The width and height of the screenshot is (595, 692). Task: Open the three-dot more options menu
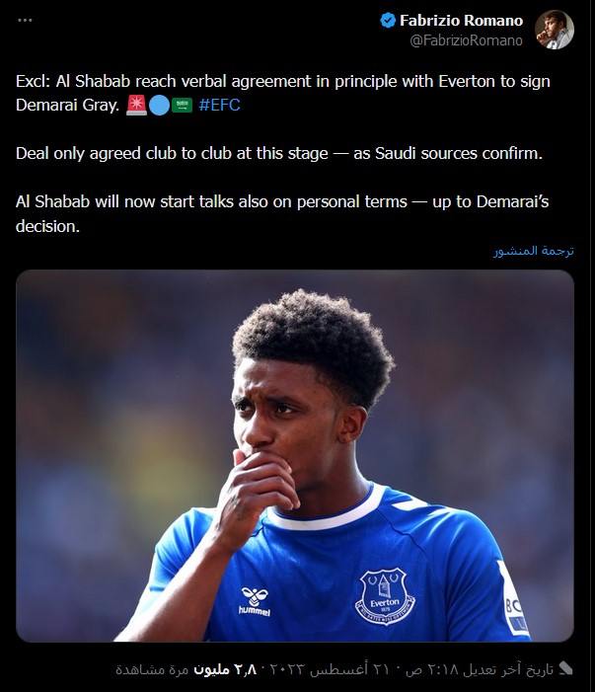25,21
